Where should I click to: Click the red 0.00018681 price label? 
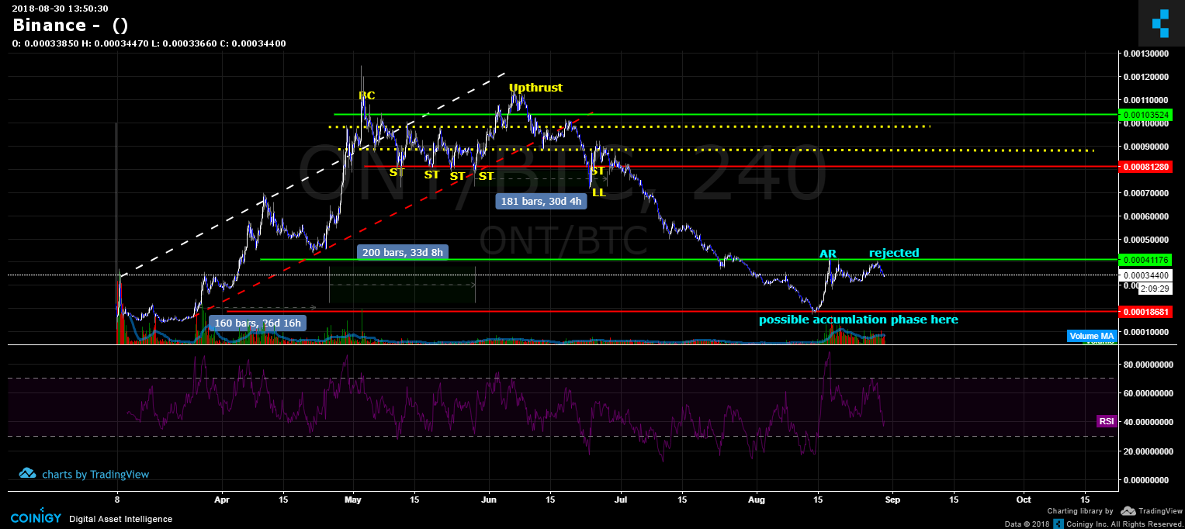pos(1146,311)
